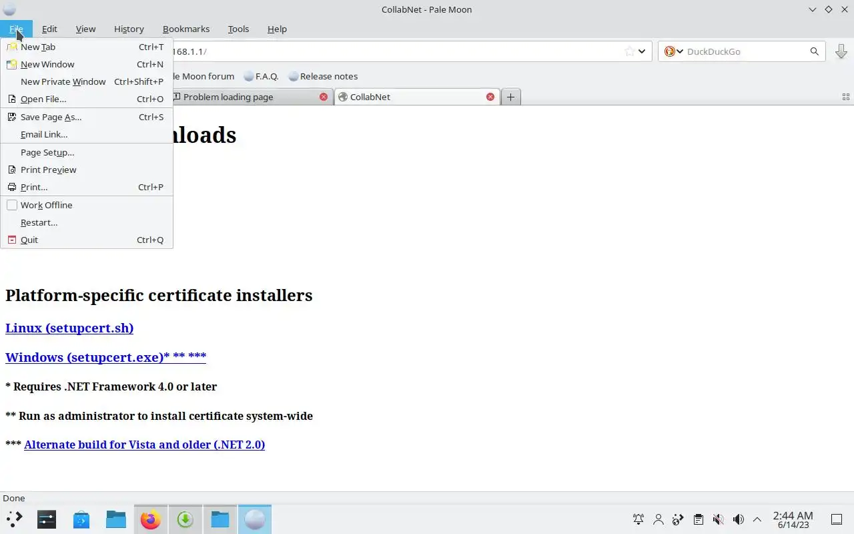Select Restart... menu entry
The width and height of the screenshot is (854, 534).
coord(87,222)
